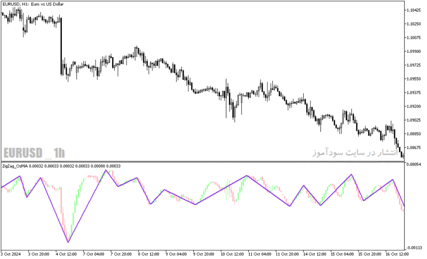
Task: Select the 4 Oct 12:00 time marker
Action: pyautogui.click(x=66, y=254)
